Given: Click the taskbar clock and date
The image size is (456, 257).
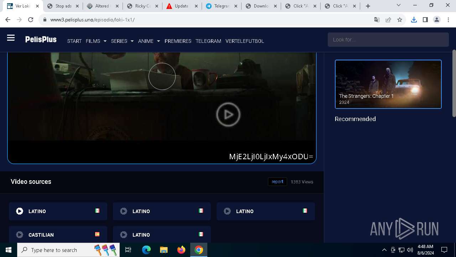Looking at the screenshot, I should 425,250.
